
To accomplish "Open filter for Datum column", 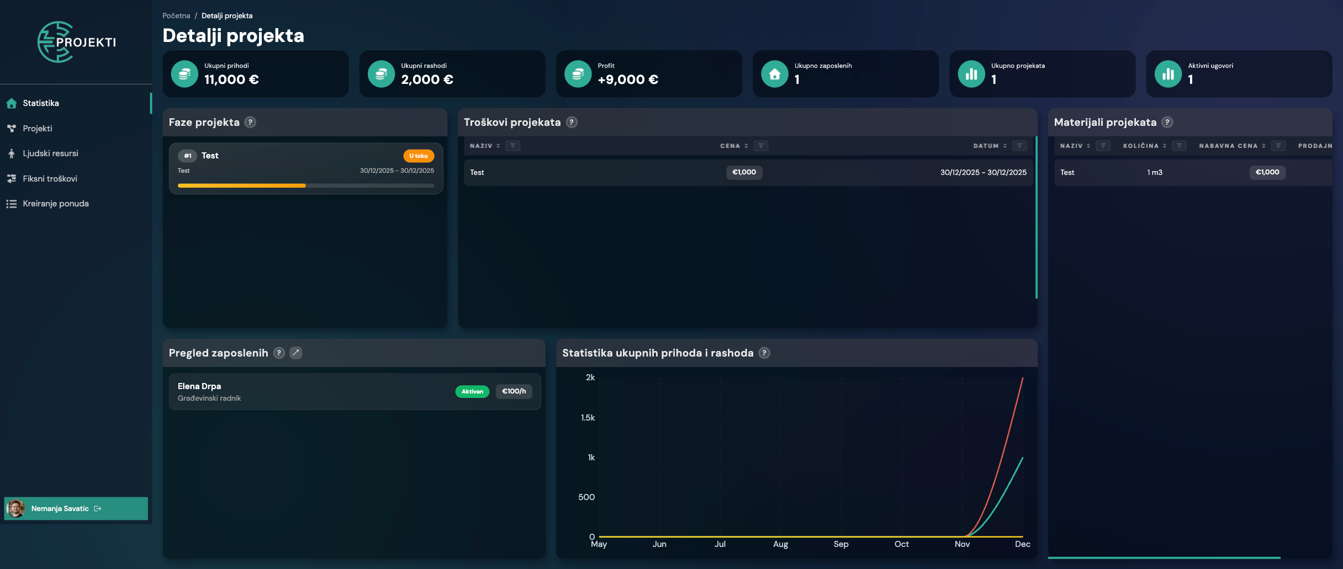I will (x=1019, y=146).
